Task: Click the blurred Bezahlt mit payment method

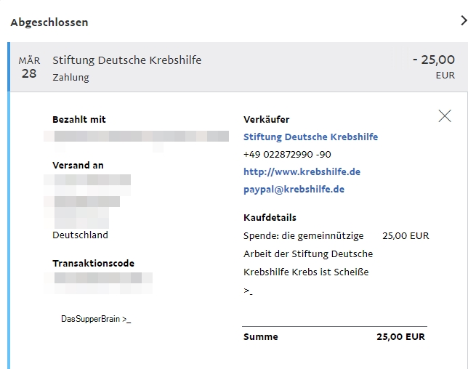Action: tap(136, 139)
